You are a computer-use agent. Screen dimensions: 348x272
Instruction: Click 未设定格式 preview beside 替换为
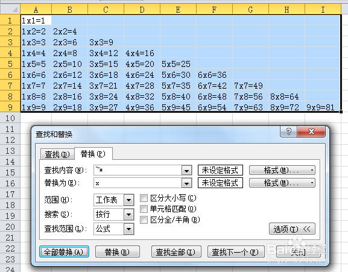click(220, 183)
